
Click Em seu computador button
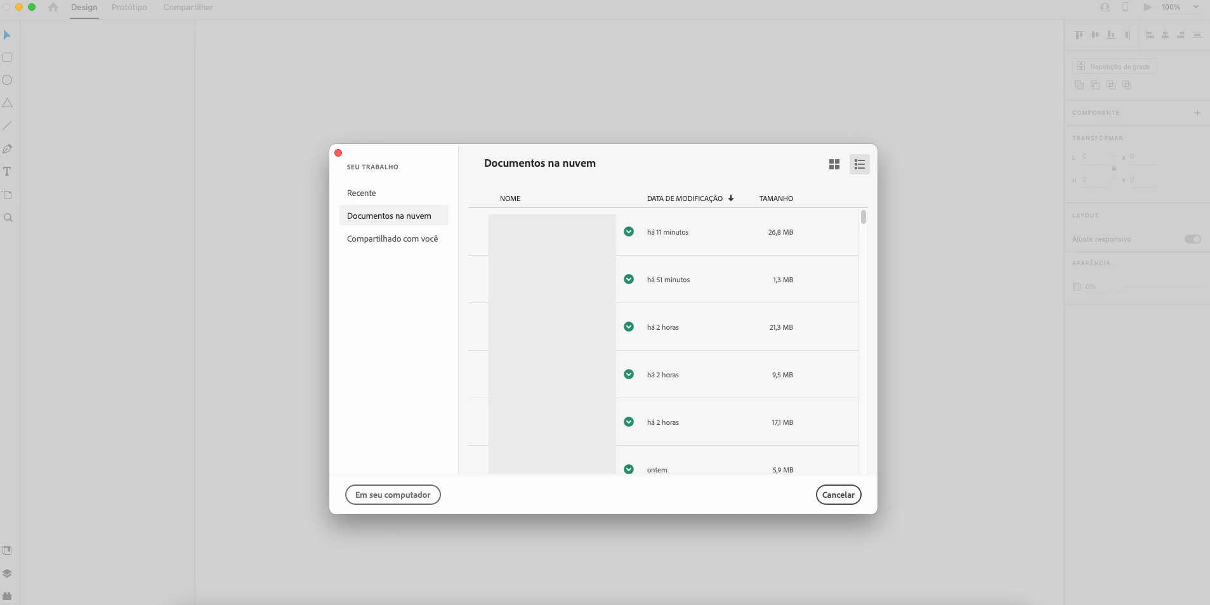[x=393, y=495]
